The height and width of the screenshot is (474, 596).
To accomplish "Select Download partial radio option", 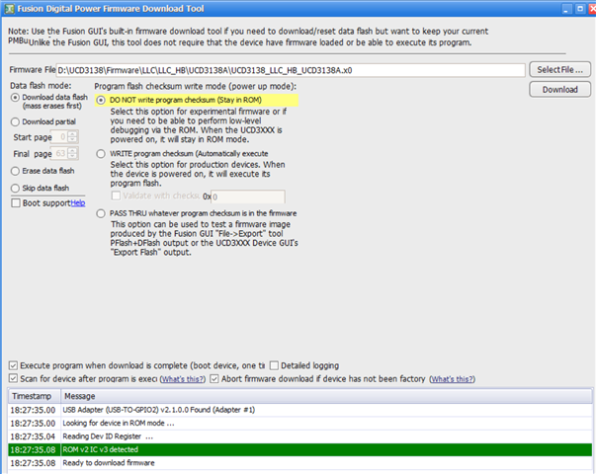I will point(15,121).
